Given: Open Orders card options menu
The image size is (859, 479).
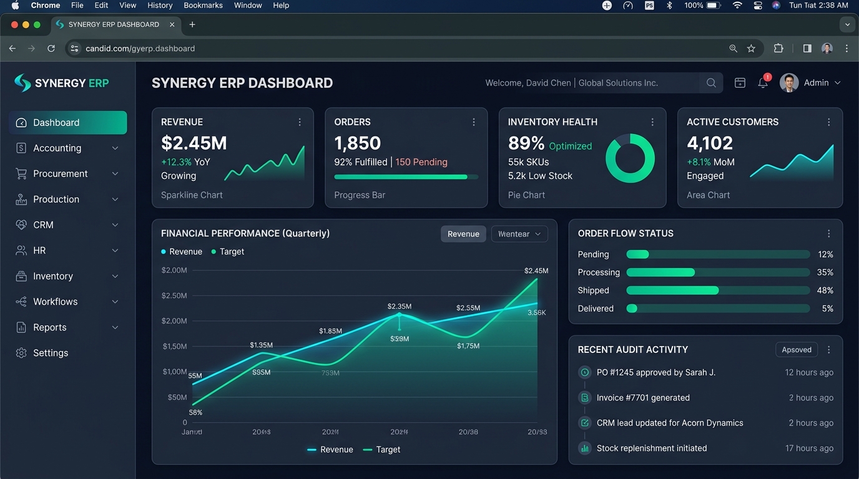Looking at the screenshot, I should [474, 122].
